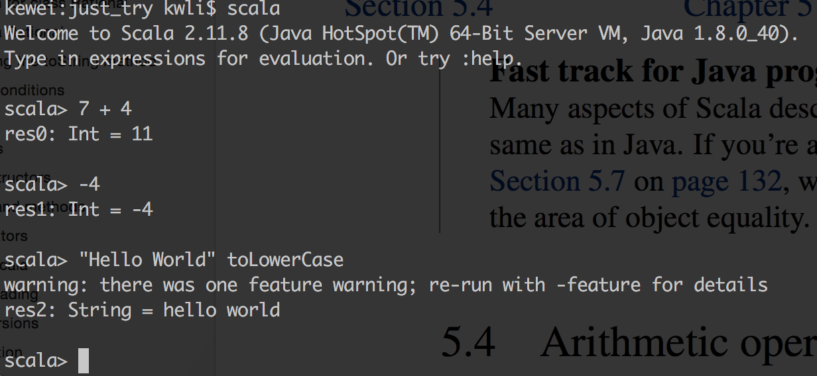Open the Section 5.7 link
Screen dimensions: 817x376
click(557, 181)
